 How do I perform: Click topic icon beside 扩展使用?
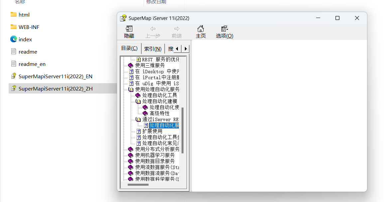pos(139,131)
